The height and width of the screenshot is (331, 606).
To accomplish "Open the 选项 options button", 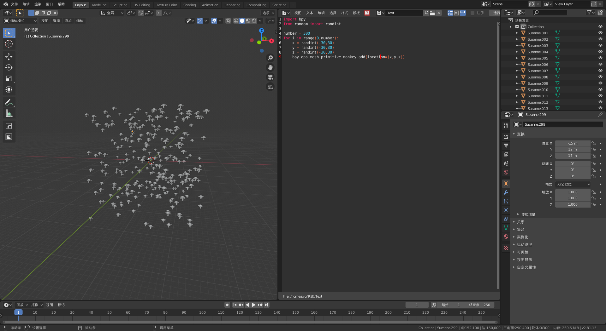I will click(x=268, y=13).
